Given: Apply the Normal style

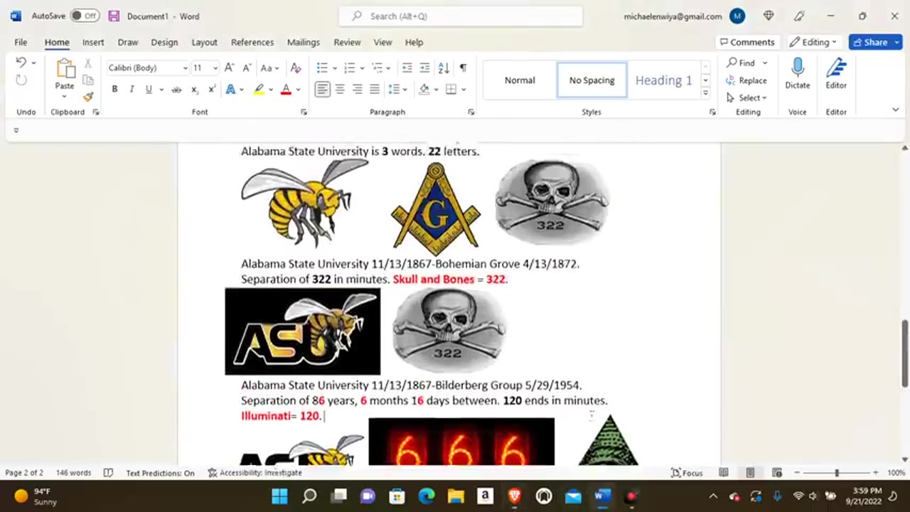Looking at the screenshot, I should 520,80.
